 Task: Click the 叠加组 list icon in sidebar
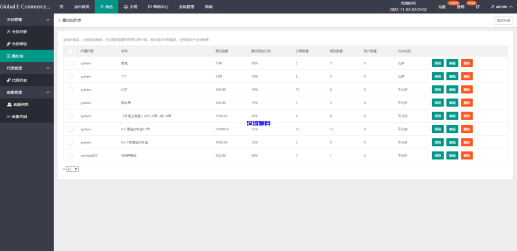click(9, 56)
